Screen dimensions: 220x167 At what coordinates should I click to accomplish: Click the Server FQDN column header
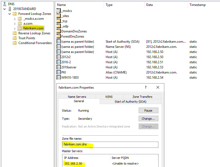[x=134, y=158]
